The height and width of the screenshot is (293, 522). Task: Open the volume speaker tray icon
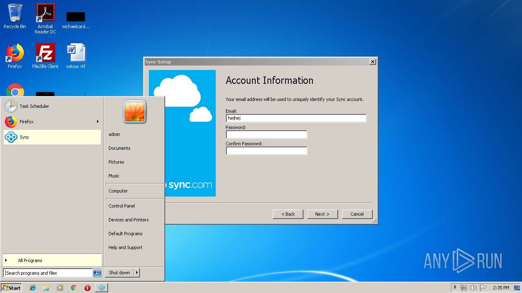coord(473,288)
